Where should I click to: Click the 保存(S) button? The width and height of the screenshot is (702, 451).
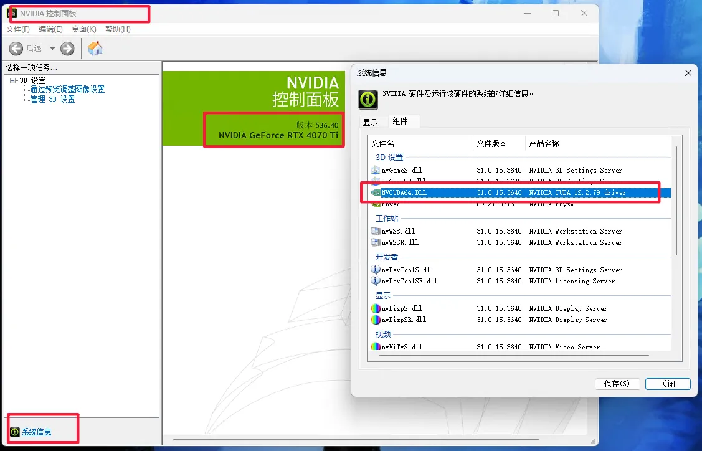(617, 384)
